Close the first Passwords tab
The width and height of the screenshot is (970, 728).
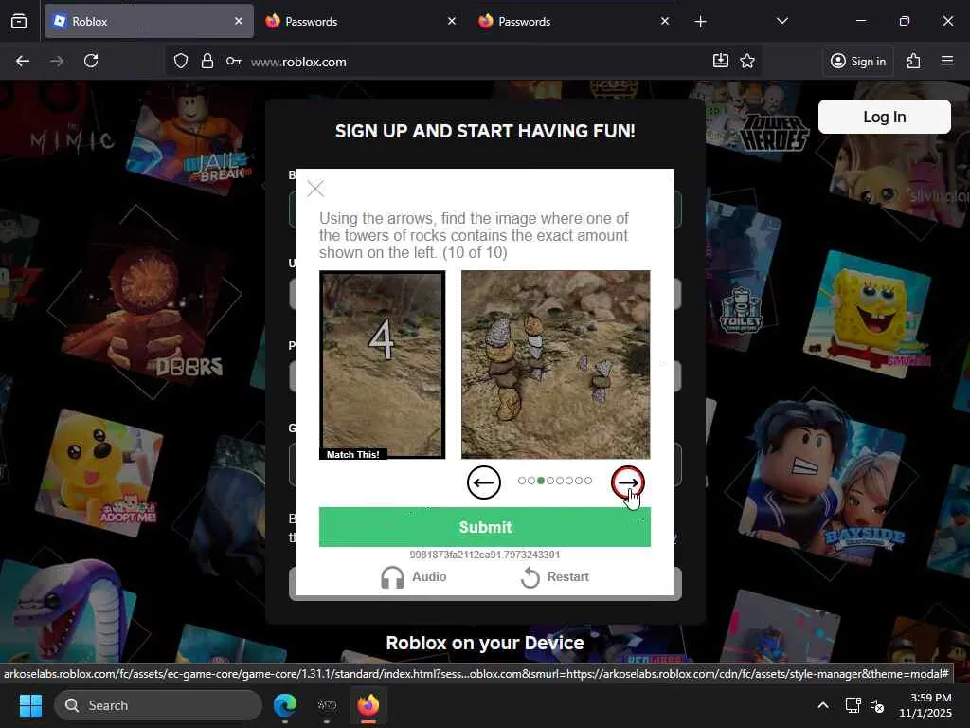[x=452, y=21]
